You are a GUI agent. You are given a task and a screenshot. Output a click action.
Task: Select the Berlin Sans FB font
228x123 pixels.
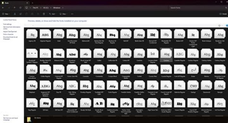[x=139, y=34]
